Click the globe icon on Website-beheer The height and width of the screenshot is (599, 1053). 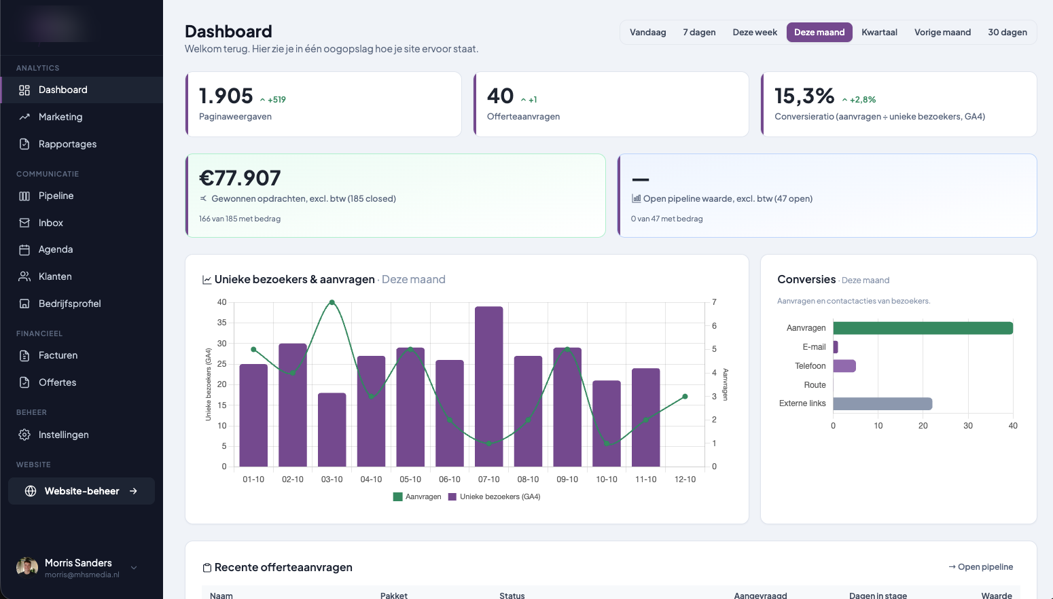click(31, 491)
